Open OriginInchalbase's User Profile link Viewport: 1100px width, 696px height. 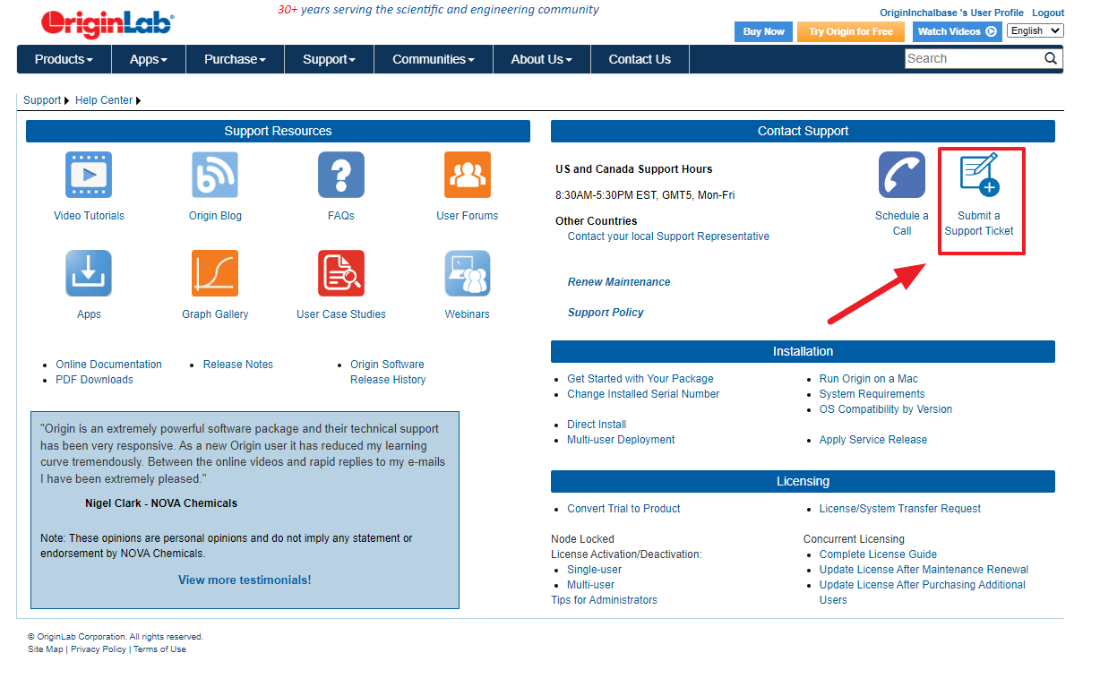[951, 13]
